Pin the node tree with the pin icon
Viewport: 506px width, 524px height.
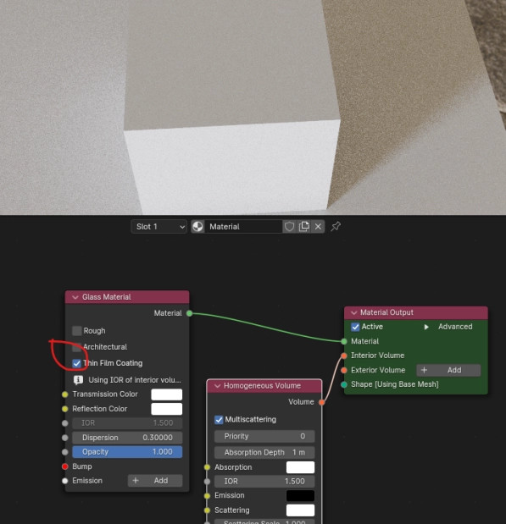tap(336, 227)
